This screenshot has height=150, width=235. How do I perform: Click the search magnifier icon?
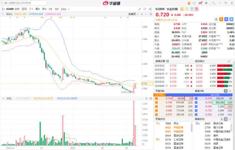[x=3, y=3]
